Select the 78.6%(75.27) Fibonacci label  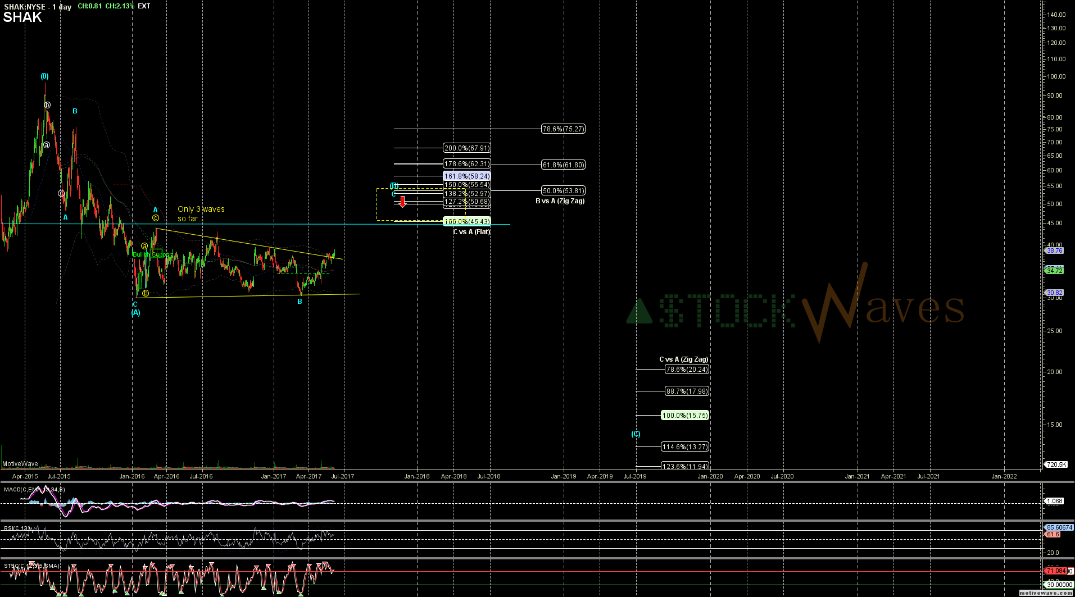[x=563, y=129]
